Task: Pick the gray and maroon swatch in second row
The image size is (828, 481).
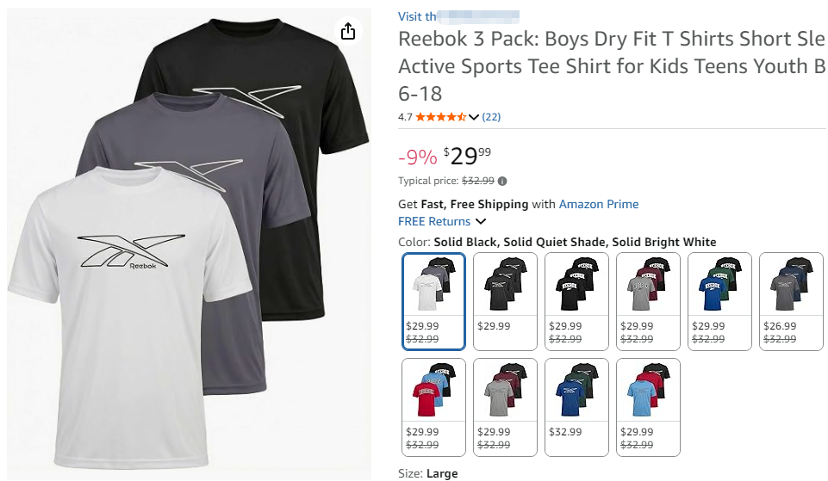Action: [x=506, y=407]
